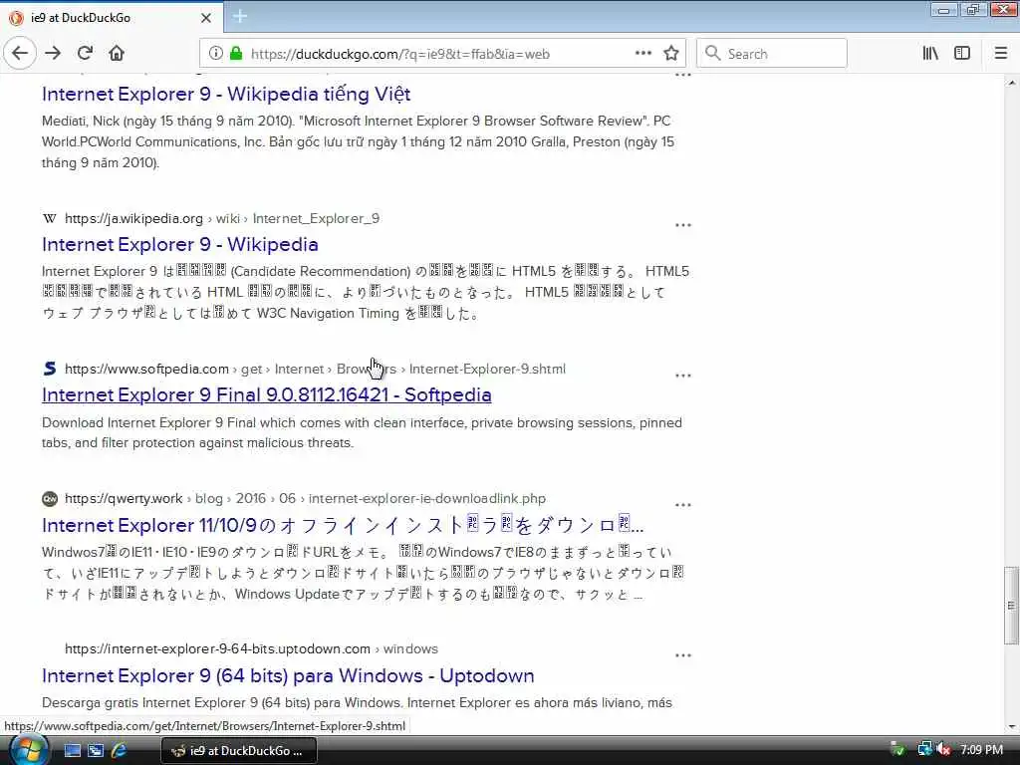The width and height of the screenshot is (1020, 765).
Task: Go forward with the forward arrow
Action: [x=53, y=54]
